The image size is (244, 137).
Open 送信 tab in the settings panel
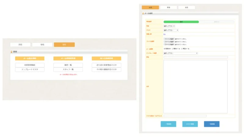[x=20, y=44]
